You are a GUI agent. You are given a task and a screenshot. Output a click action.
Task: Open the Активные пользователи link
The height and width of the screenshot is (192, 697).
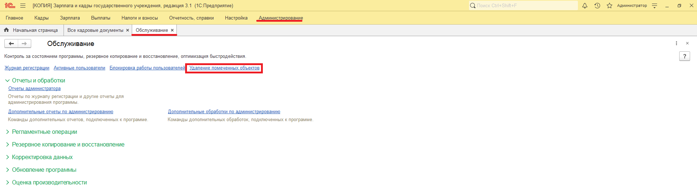80,68
